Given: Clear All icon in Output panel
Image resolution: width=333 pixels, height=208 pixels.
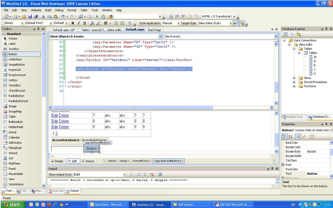Looking at the screenshot, I should pos(152,174).
